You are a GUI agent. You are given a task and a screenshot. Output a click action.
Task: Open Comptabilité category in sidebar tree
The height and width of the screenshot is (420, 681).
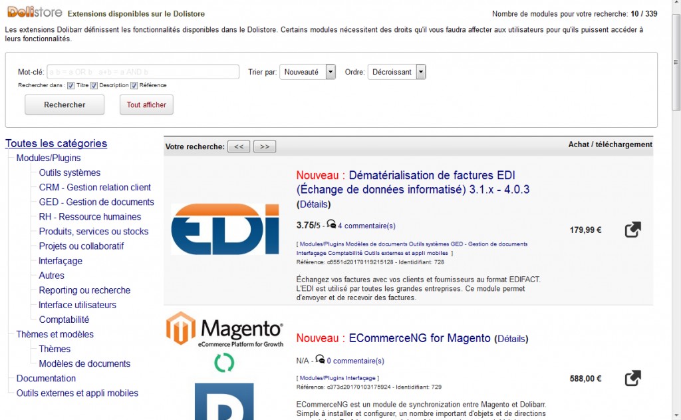click(64, 319)
